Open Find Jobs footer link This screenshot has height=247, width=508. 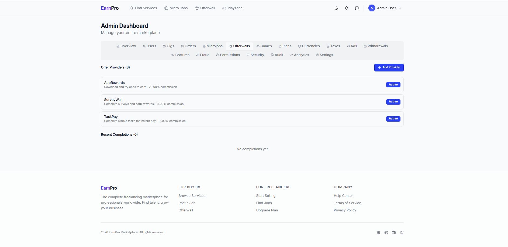click(264, 203)
